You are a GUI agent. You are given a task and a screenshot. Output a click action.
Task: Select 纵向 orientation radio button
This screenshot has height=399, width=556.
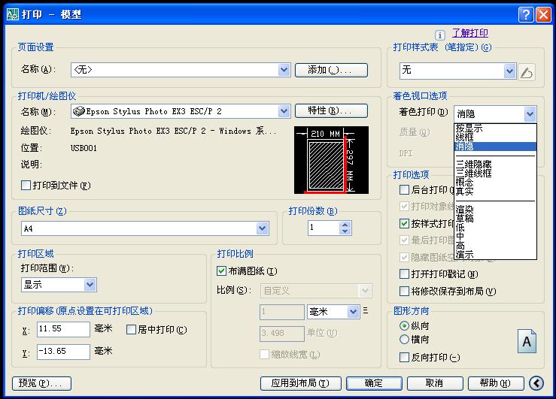[404, 325]
